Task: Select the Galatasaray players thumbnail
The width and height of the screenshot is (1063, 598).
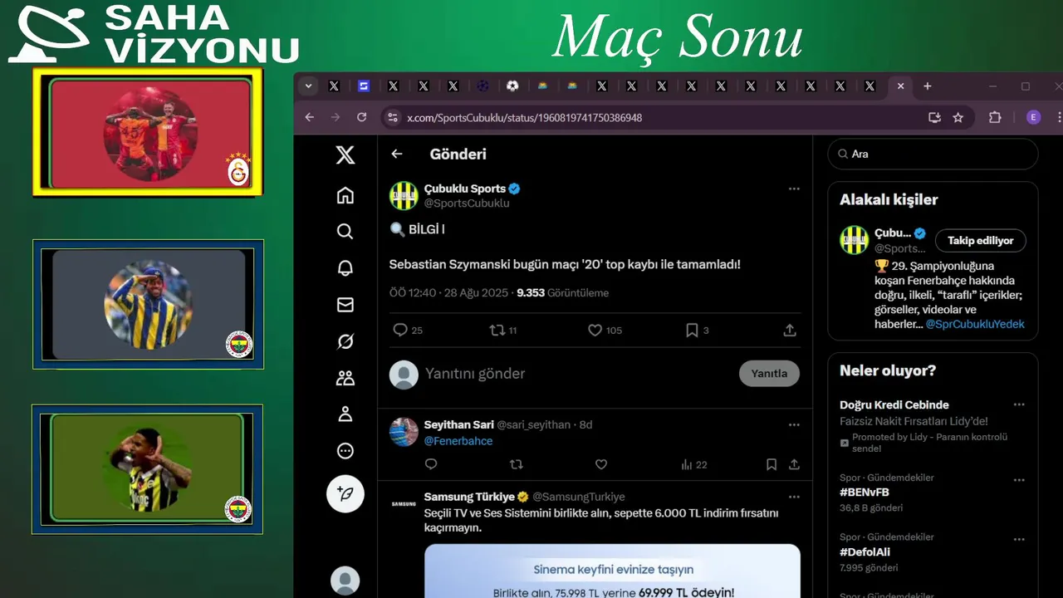Action: pyautogui.click(x=148, y=132)
